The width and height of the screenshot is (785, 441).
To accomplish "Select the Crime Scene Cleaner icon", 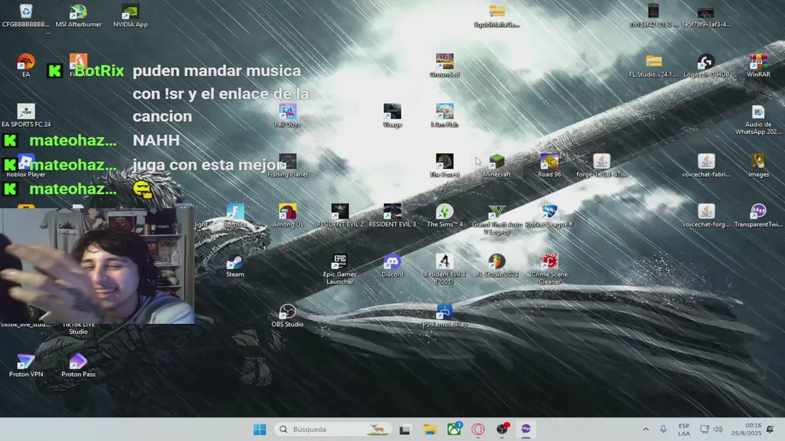I will [549, 269].
